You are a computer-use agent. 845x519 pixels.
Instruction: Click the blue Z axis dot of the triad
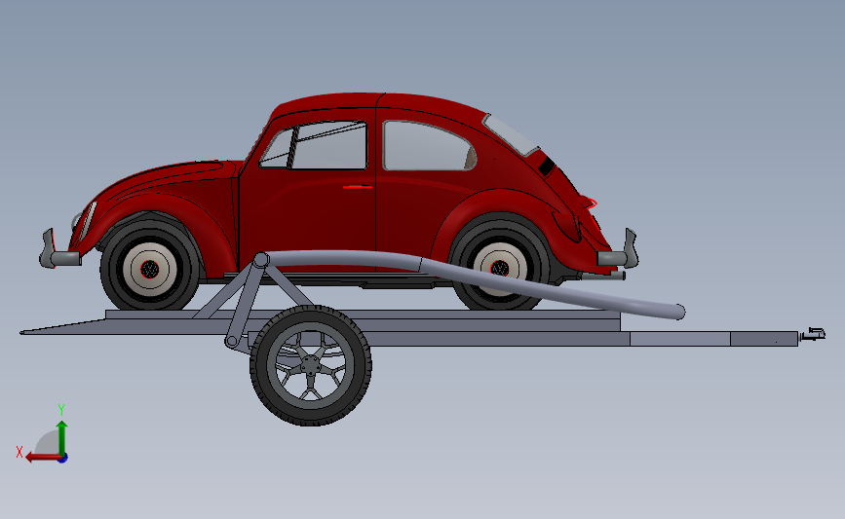pos(63,459)
